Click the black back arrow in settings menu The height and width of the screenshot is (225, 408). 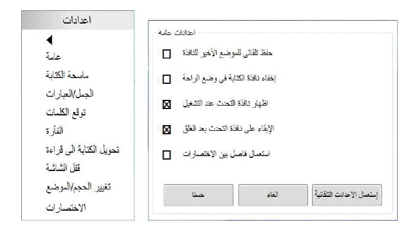coord(49,40)
